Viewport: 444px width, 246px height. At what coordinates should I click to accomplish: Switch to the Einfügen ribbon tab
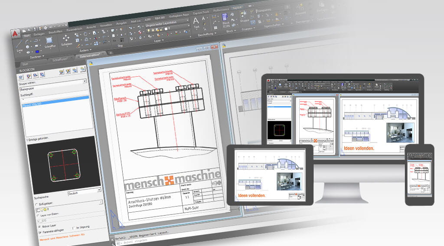pyautogui.click(x=39, y=34)
